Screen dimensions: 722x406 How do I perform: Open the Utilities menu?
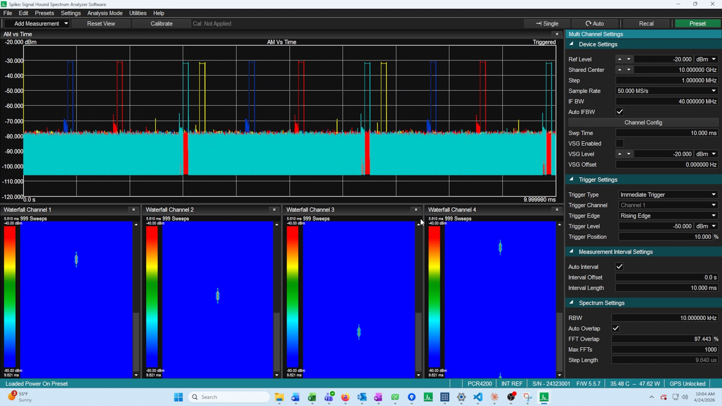[x=138, y=13]
